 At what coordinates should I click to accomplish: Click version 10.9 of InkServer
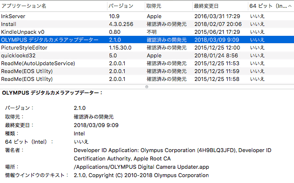point(114,16)
